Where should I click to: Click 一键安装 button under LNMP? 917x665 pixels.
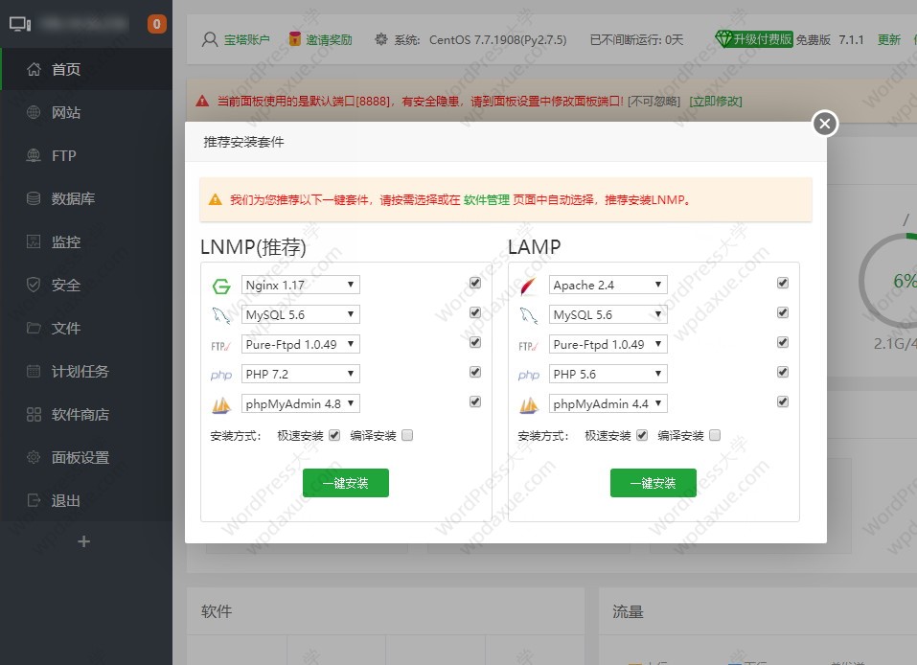[x=346, y=483]
